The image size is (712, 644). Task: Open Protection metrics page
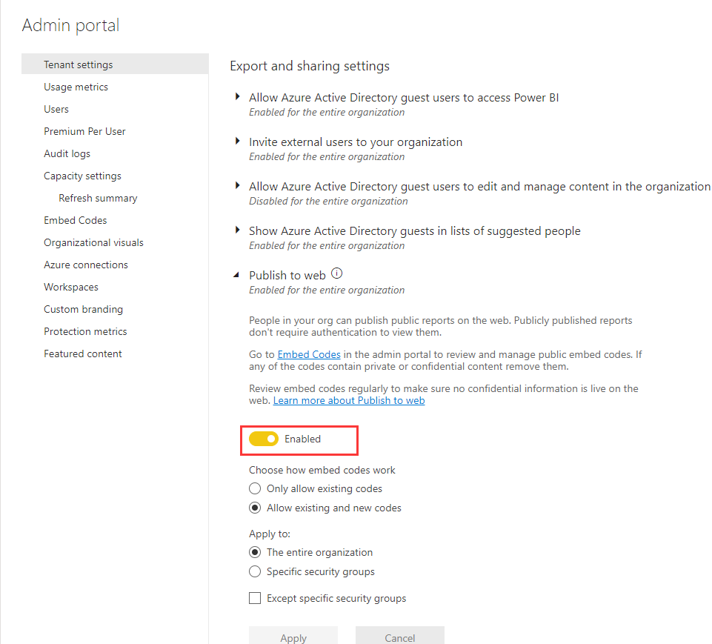pyautogui.click(x=85, y=331)
